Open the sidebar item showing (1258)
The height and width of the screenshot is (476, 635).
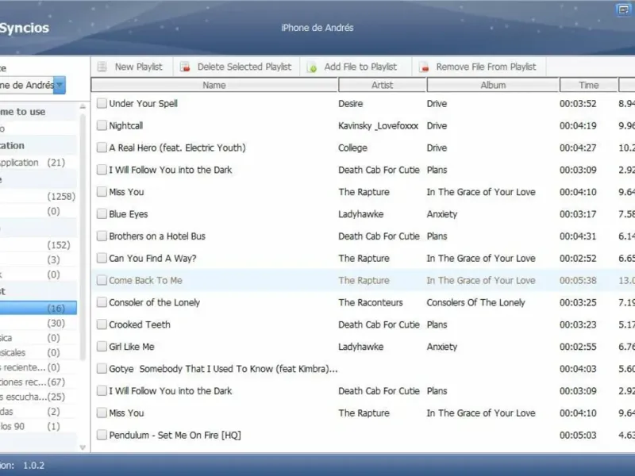click(38, 196)
